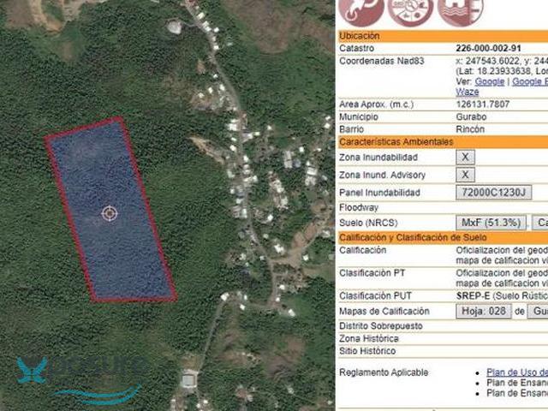Open the Waze link under coordinates
The width and height of the screenshot is (548, 411).
467,92
